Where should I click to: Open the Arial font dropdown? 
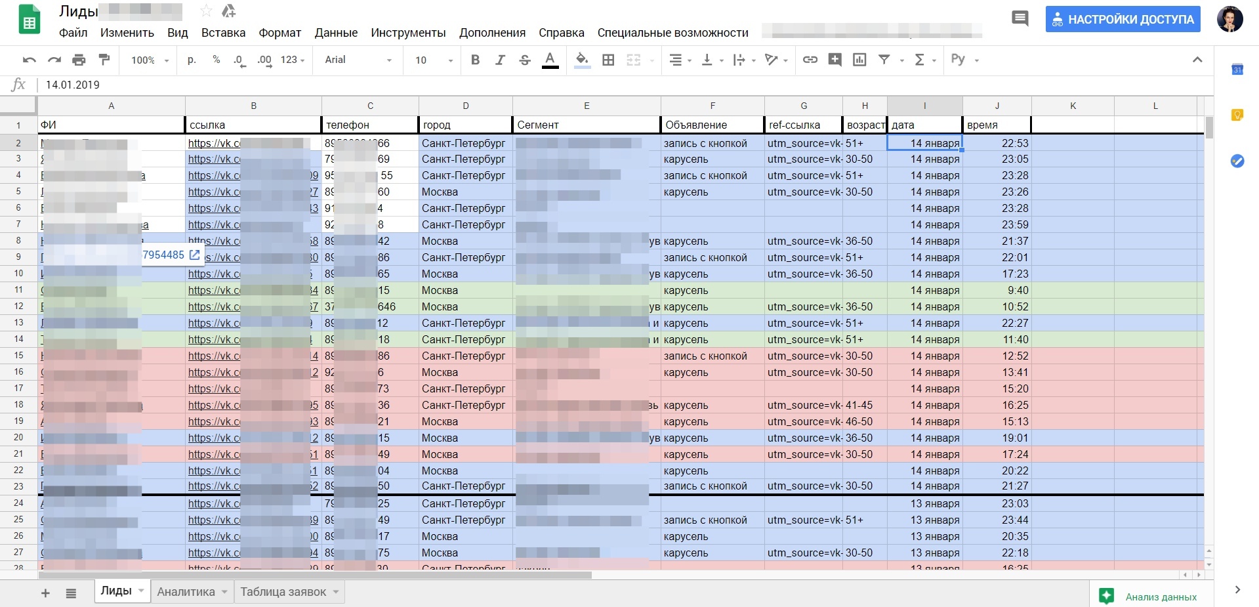358,60
